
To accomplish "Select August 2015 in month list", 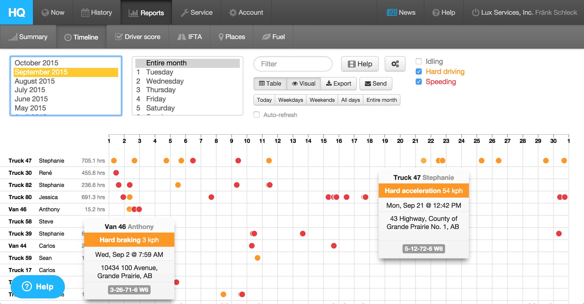I will pyautogui.click(x=35, y=81).
